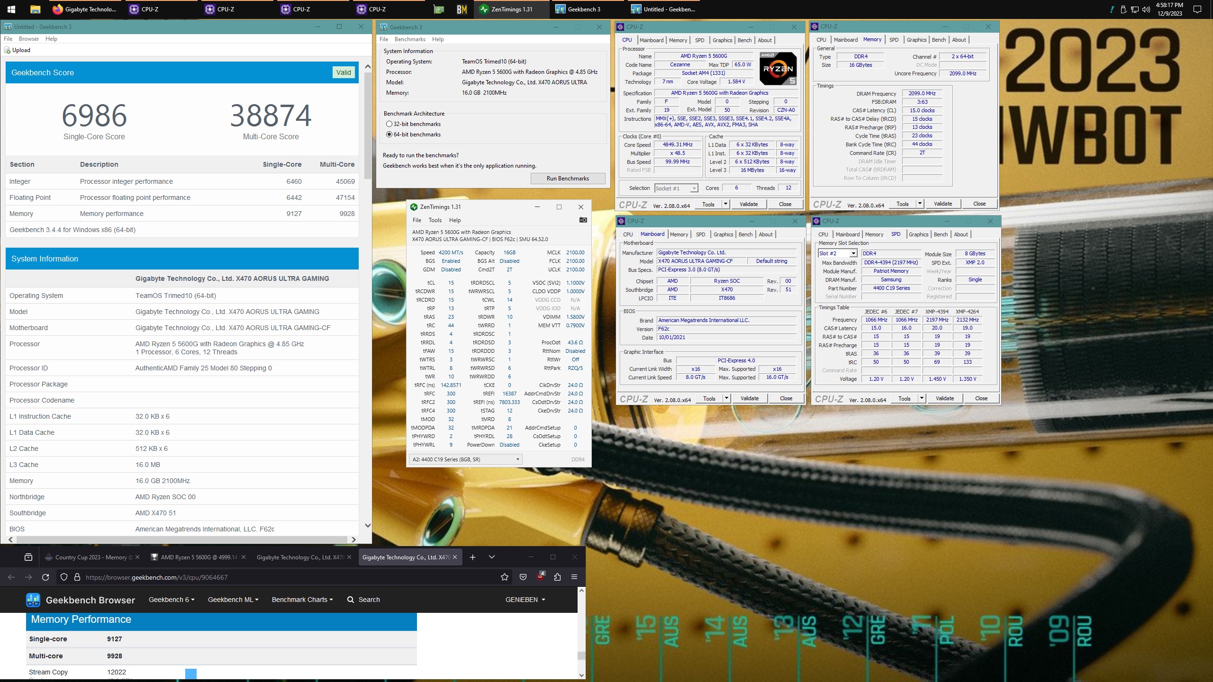1213x682 pixels.
Task: Open Tools menu in ZenTimings
Action: [435, 220]
